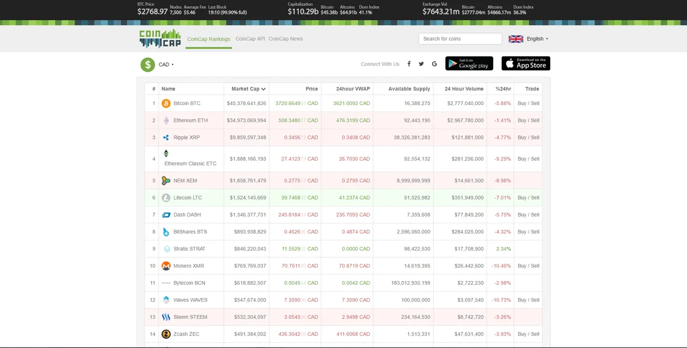Viewport: 687px width, 348px height.
Task: Click the Trade column header
Action: click(x=532, y=89)
